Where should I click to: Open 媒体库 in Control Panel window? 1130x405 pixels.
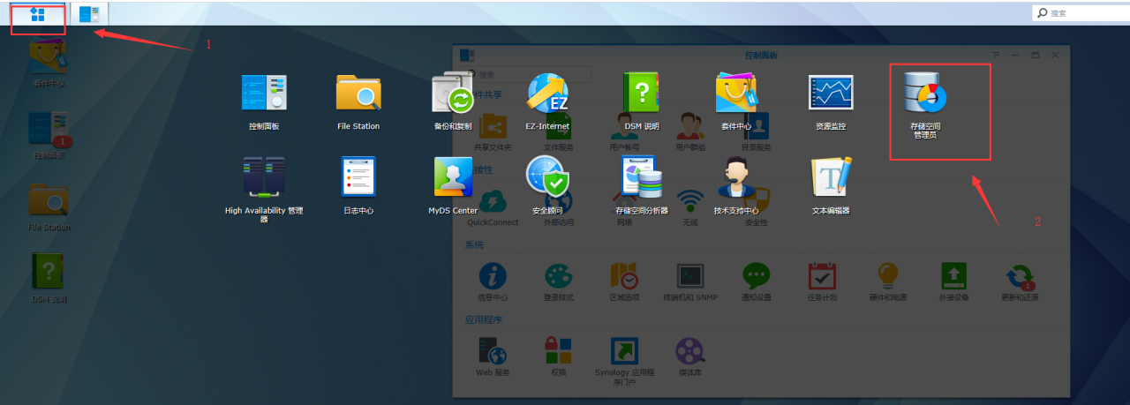click(x=690, y=357)
